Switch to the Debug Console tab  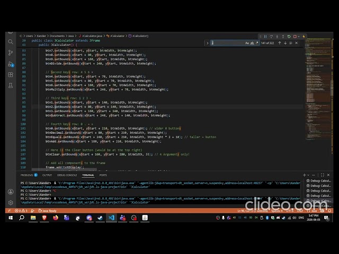(x=67, y=175)
